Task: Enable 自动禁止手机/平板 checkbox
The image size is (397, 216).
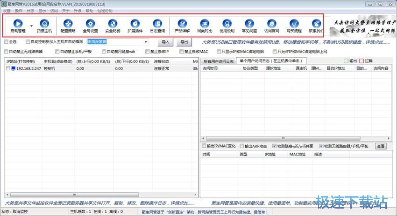Action: coord(57,52)
